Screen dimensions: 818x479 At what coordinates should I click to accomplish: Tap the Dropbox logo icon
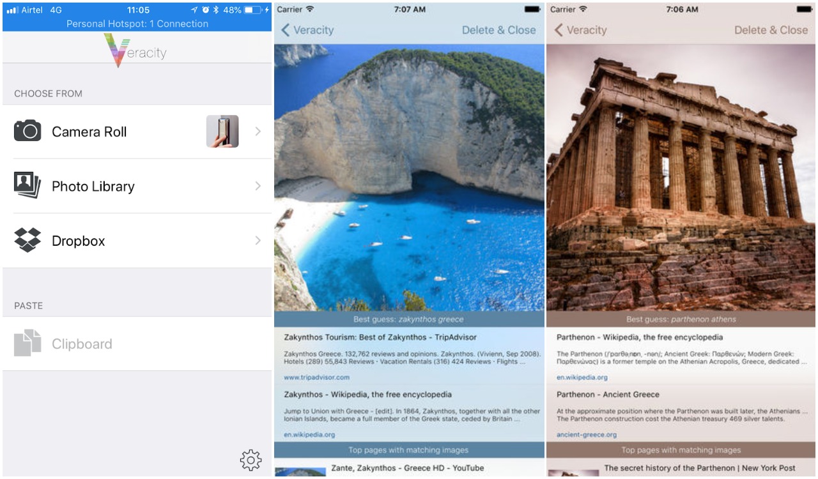click(27, 240)
